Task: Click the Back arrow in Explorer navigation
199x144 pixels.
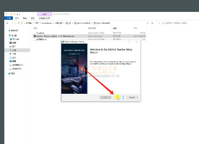Action: click(7, 23)
